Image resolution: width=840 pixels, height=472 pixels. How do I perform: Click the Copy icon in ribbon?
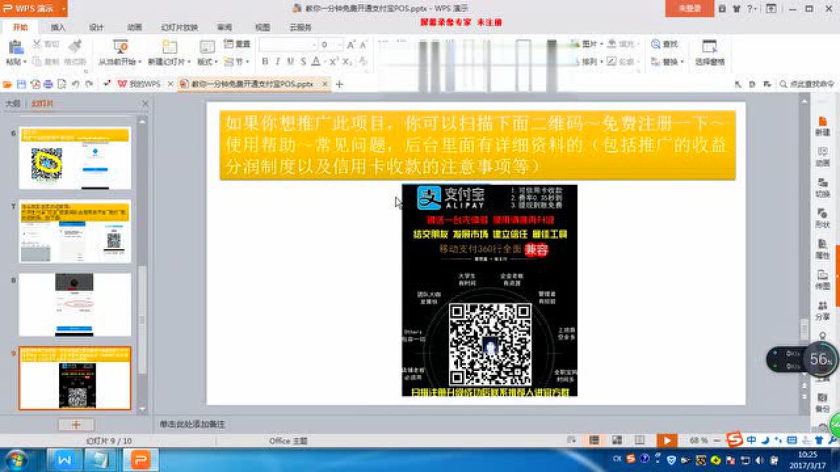coord(37,62)
